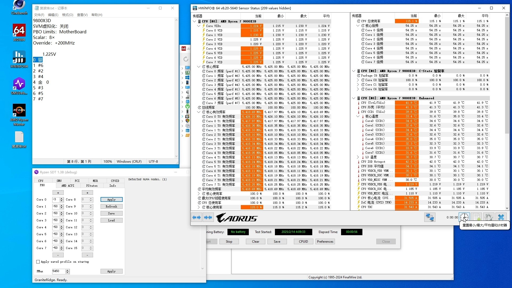Click the Notepad title bar document icon
Viewport: 512px width, 288px height.
tap(37, 8)
